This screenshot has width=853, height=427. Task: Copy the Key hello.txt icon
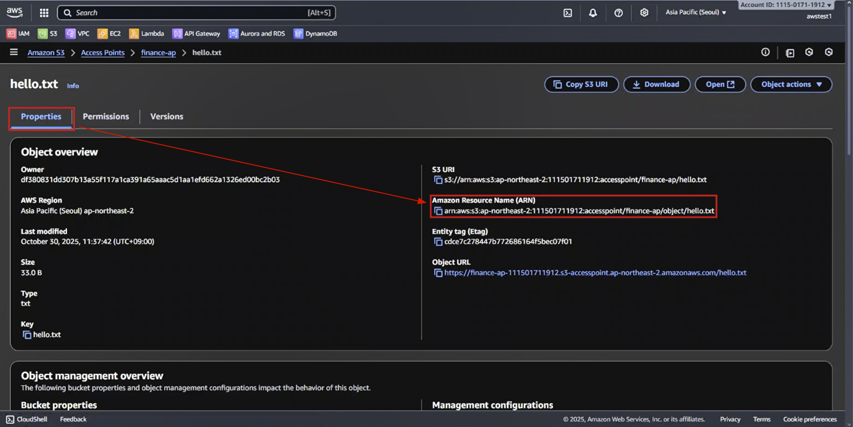point(27,335)
